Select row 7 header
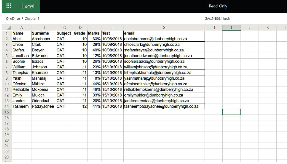 click(7, 67)
